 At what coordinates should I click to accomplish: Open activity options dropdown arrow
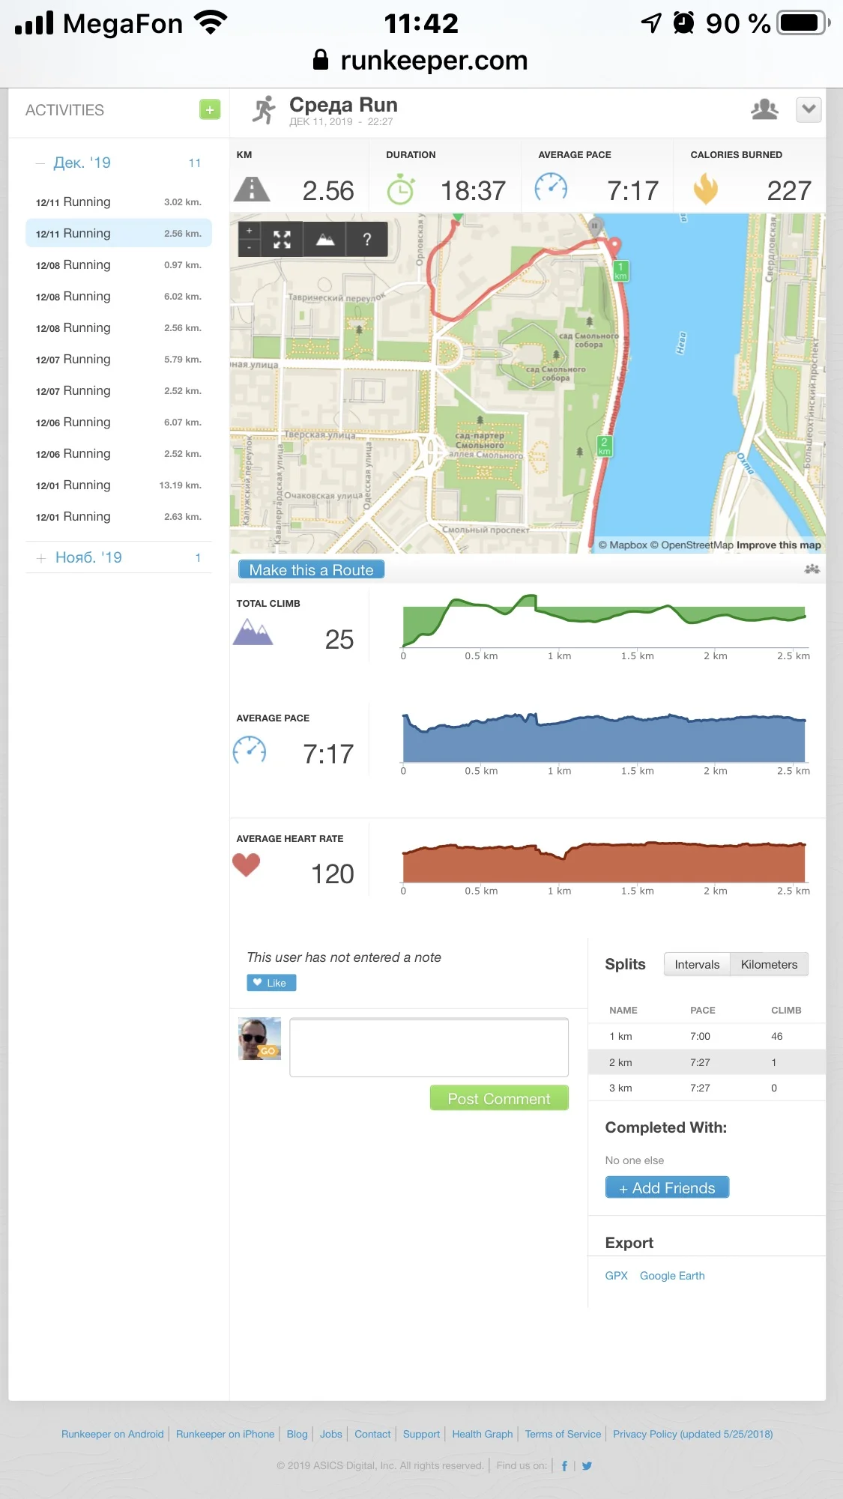click(x=809, y=109)
